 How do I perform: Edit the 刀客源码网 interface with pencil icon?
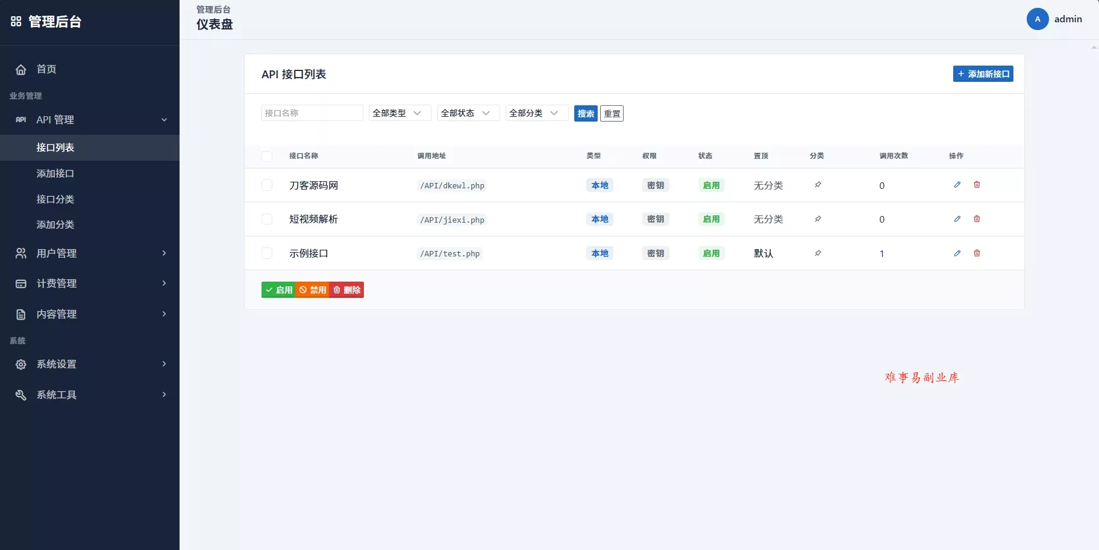pyautogui.click(x=957, y=185)
